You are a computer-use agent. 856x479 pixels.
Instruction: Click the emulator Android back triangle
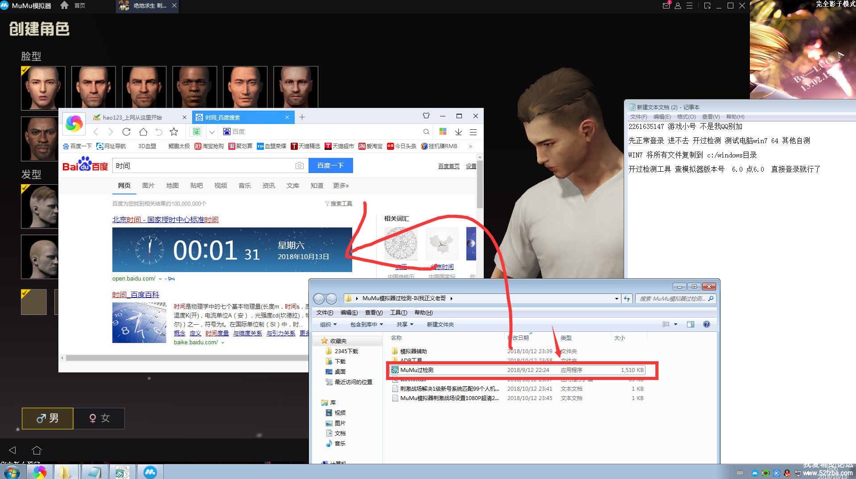pos(12,450)
